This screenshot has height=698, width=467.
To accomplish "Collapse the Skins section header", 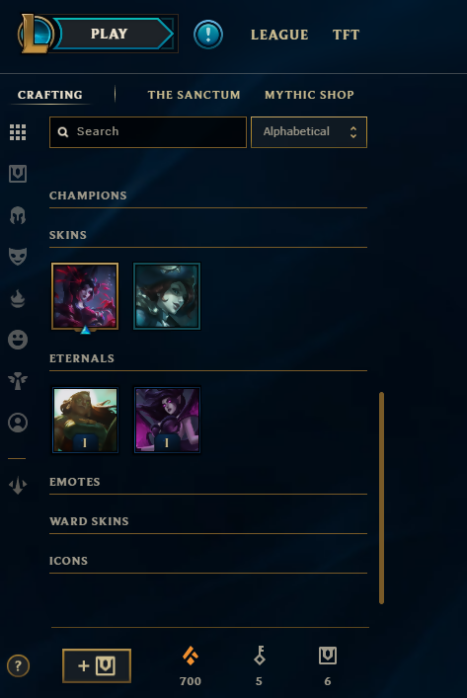I will 68,235.
